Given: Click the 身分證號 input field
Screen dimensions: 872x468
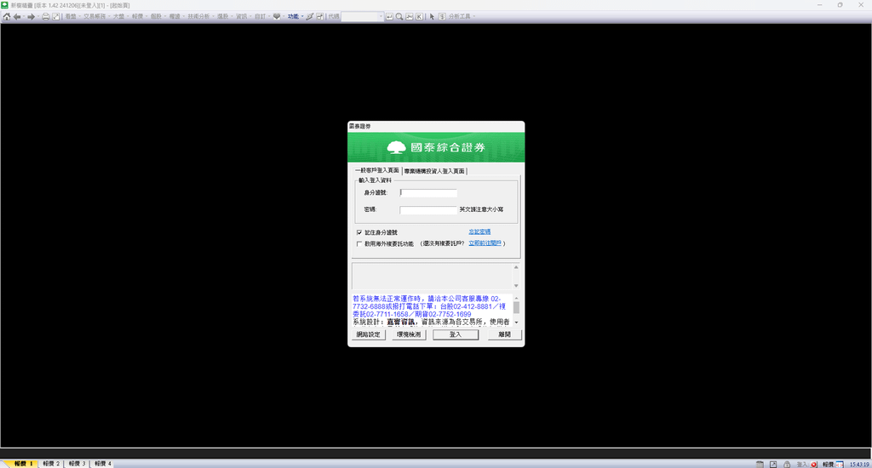Looking at the screenshot, I should click(x=428, y=193).
